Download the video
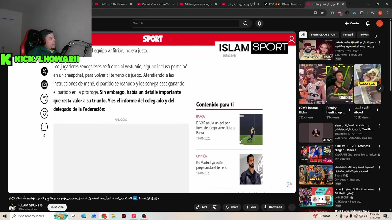This screenshot has height=220, width=392. coord(273,207)
